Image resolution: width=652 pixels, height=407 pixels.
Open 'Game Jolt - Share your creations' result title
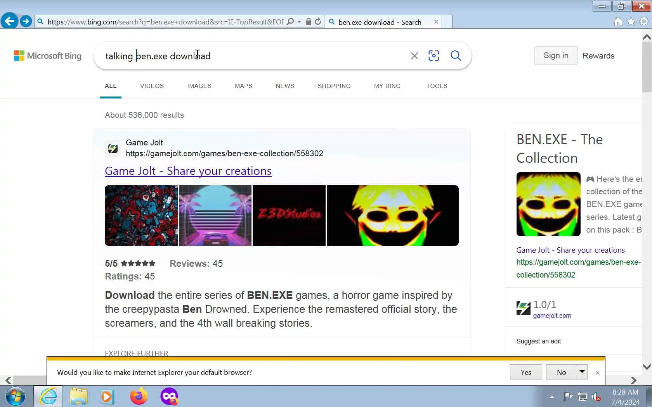click(x=188, y=171)
